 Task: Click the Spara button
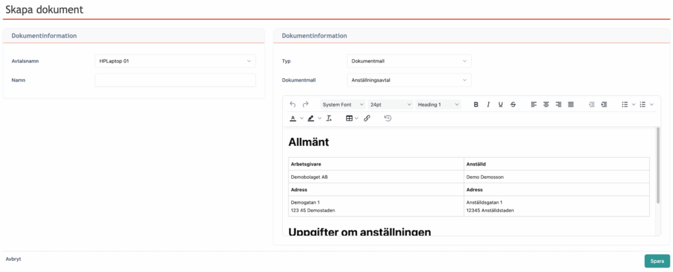tap(657, 261)
